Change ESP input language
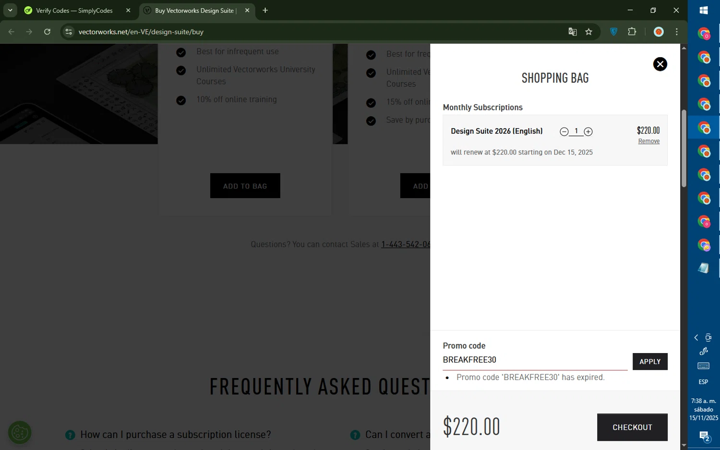 tap(704, 382)
